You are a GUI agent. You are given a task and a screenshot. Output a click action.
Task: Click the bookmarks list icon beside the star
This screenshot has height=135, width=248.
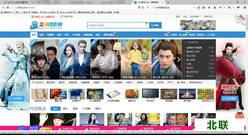(x=204, y=7)
